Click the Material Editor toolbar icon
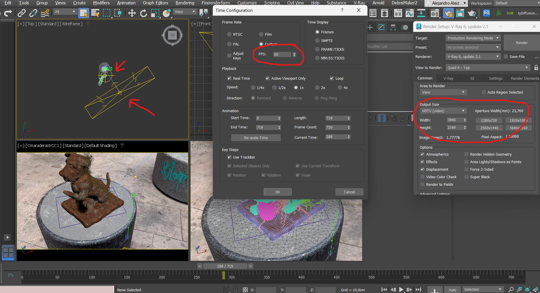Image resolution: width=540 pixels, height=293 pixels. click(x=435, y=13)
